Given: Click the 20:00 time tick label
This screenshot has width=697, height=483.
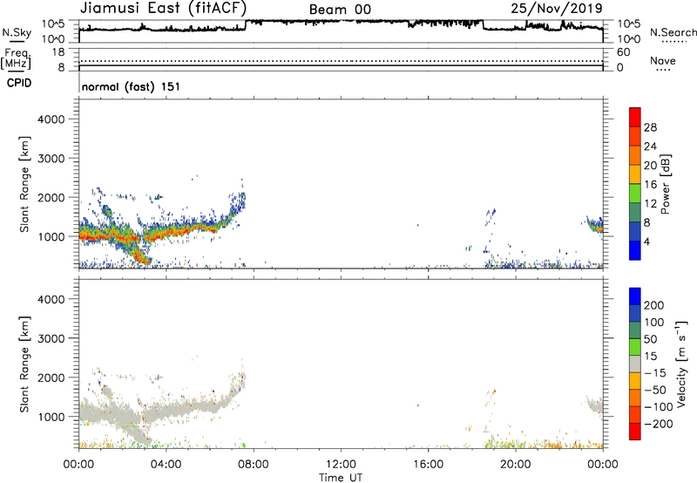Looking at the screenshot, I should [516, 465].
